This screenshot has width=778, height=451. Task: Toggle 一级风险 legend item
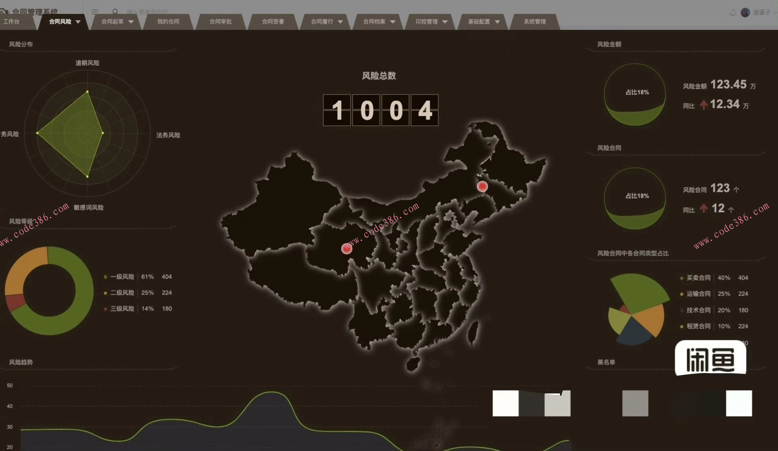pyautogui.click(x=122, y=277)
